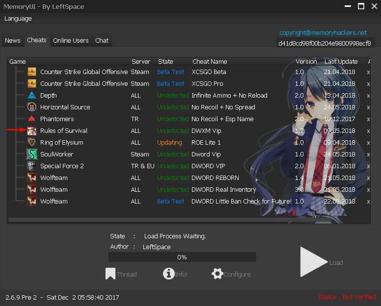Select the ROE Lite 1 cheat
381x306 pixels.
click(206, 142)
